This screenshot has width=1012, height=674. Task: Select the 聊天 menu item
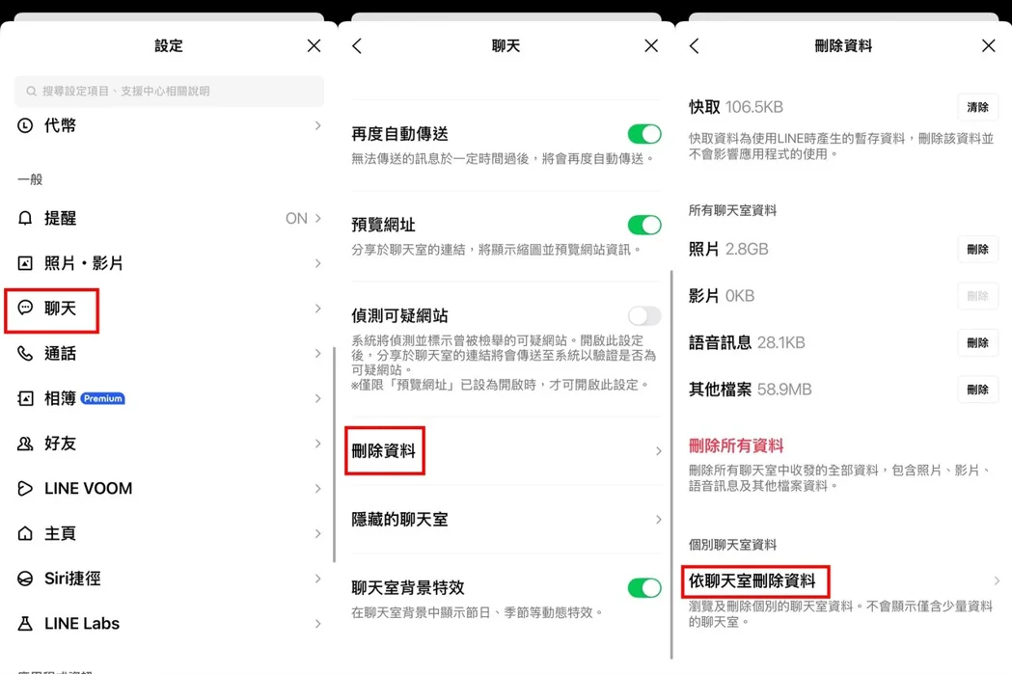pos(169,309)
